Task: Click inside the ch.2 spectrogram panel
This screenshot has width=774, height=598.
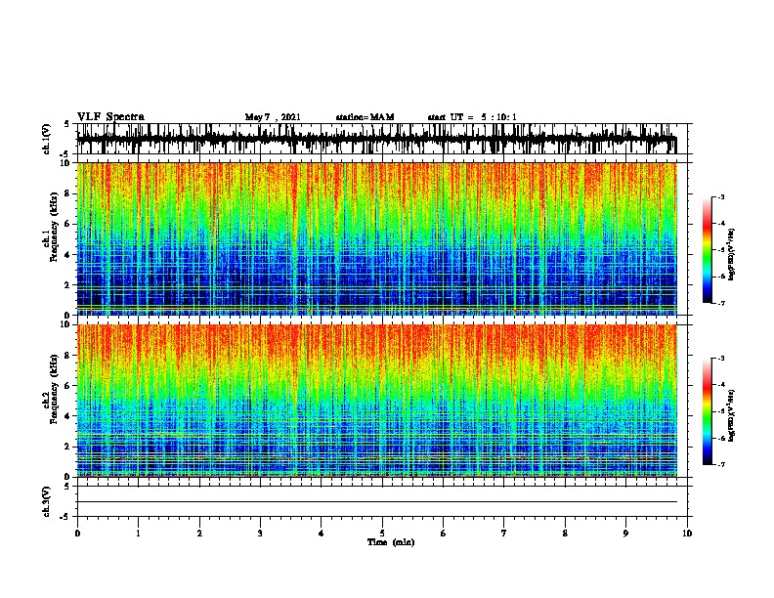Action: click(377, 401)
